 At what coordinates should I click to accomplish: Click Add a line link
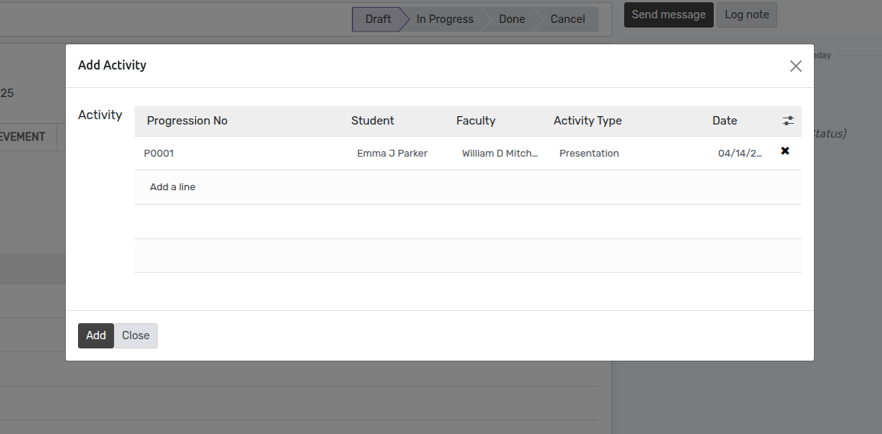tap(173, 187)
